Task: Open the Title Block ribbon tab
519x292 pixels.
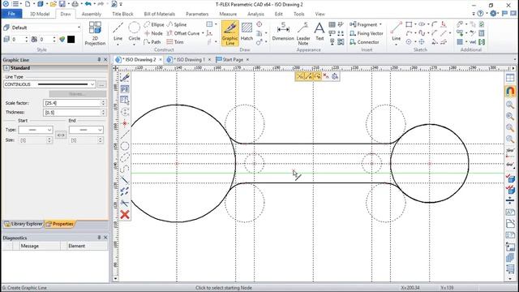Action: (x=122, y=14)
